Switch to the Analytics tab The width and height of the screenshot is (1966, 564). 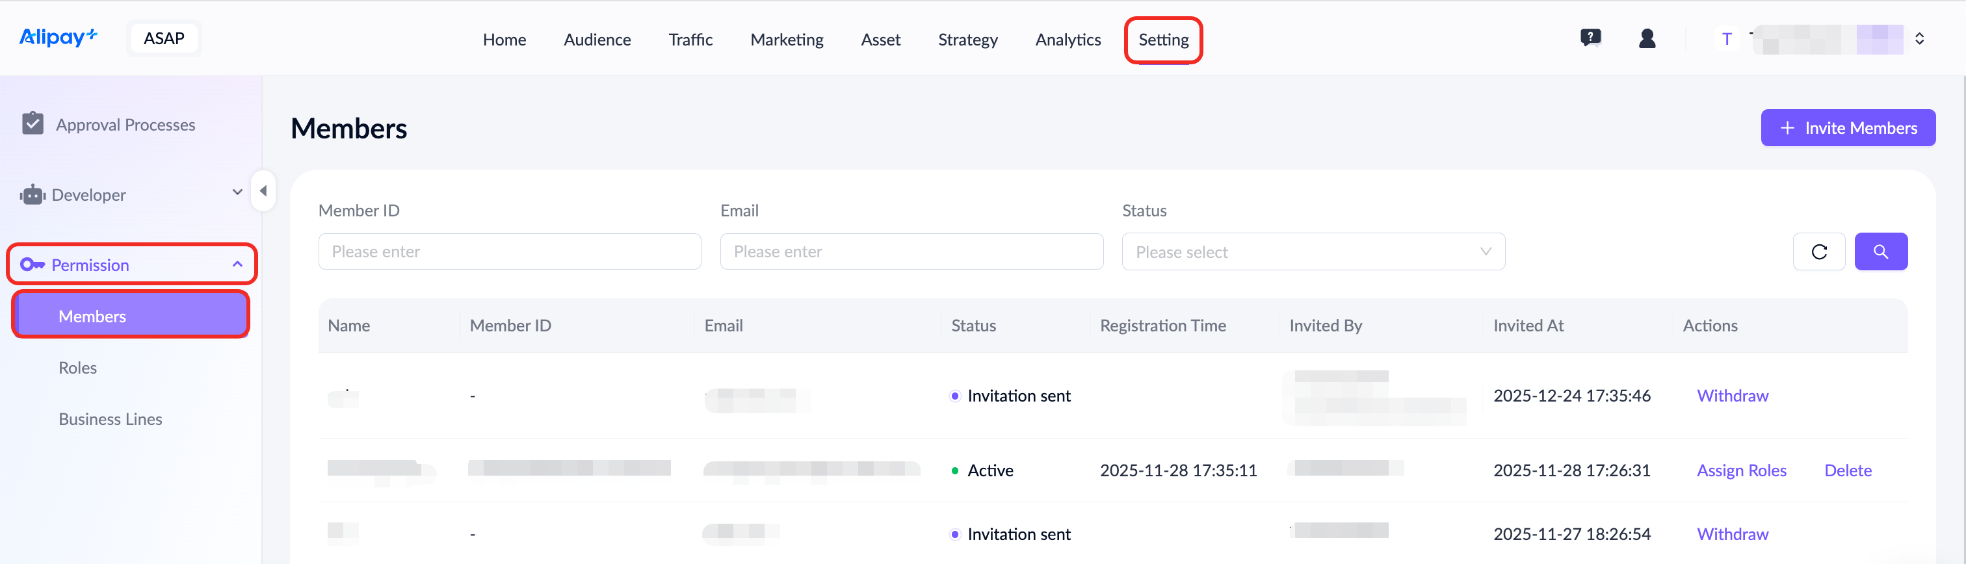click(1067, 40)
